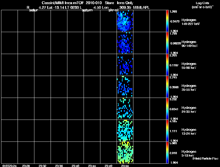This screenshot has width=220, height=167.
Task: Select the Hydrogen 13-24 keV image panel
Action: point(125,131)
